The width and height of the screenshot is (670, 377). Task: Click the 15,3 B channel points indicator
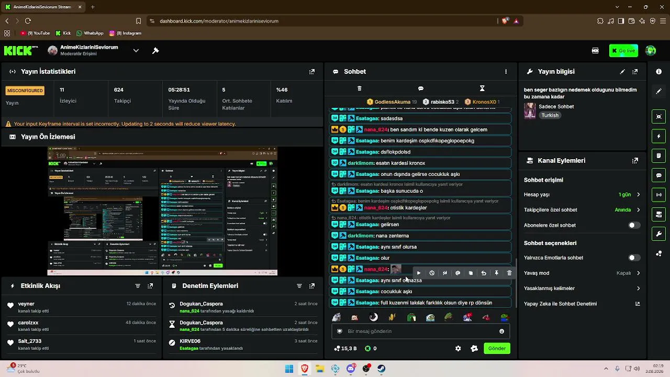tap(345, 348)
